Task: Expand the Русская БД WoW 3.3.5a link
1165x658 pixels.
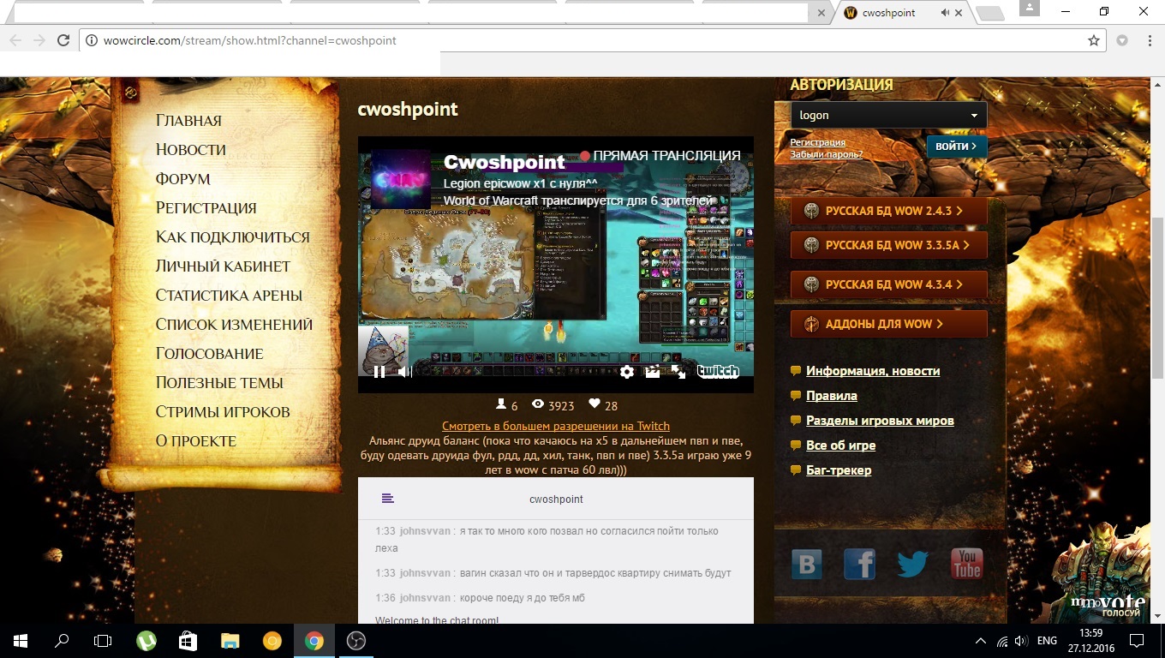Action: pos(888,245)
